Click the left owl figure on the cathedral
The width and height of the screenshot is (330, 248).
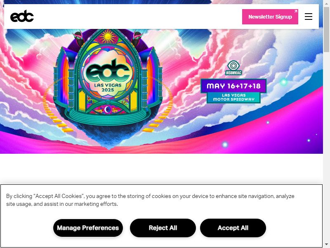pos(79,38)
